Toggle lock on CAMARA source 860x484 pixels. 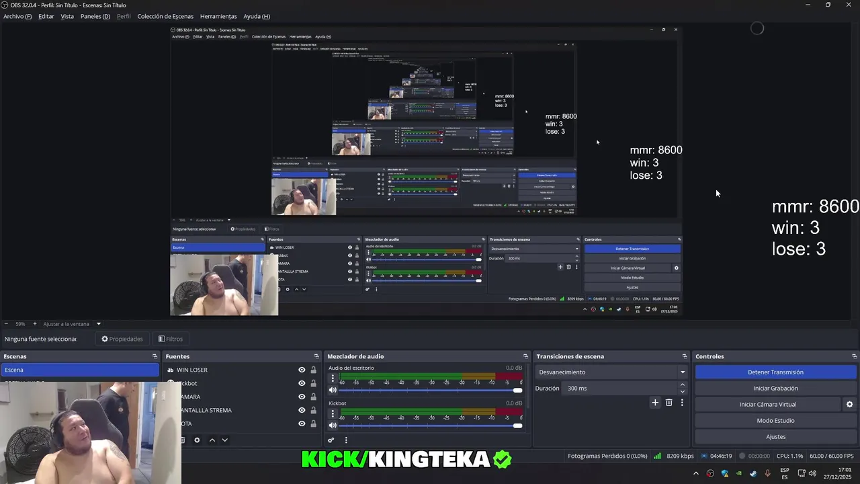313,397
